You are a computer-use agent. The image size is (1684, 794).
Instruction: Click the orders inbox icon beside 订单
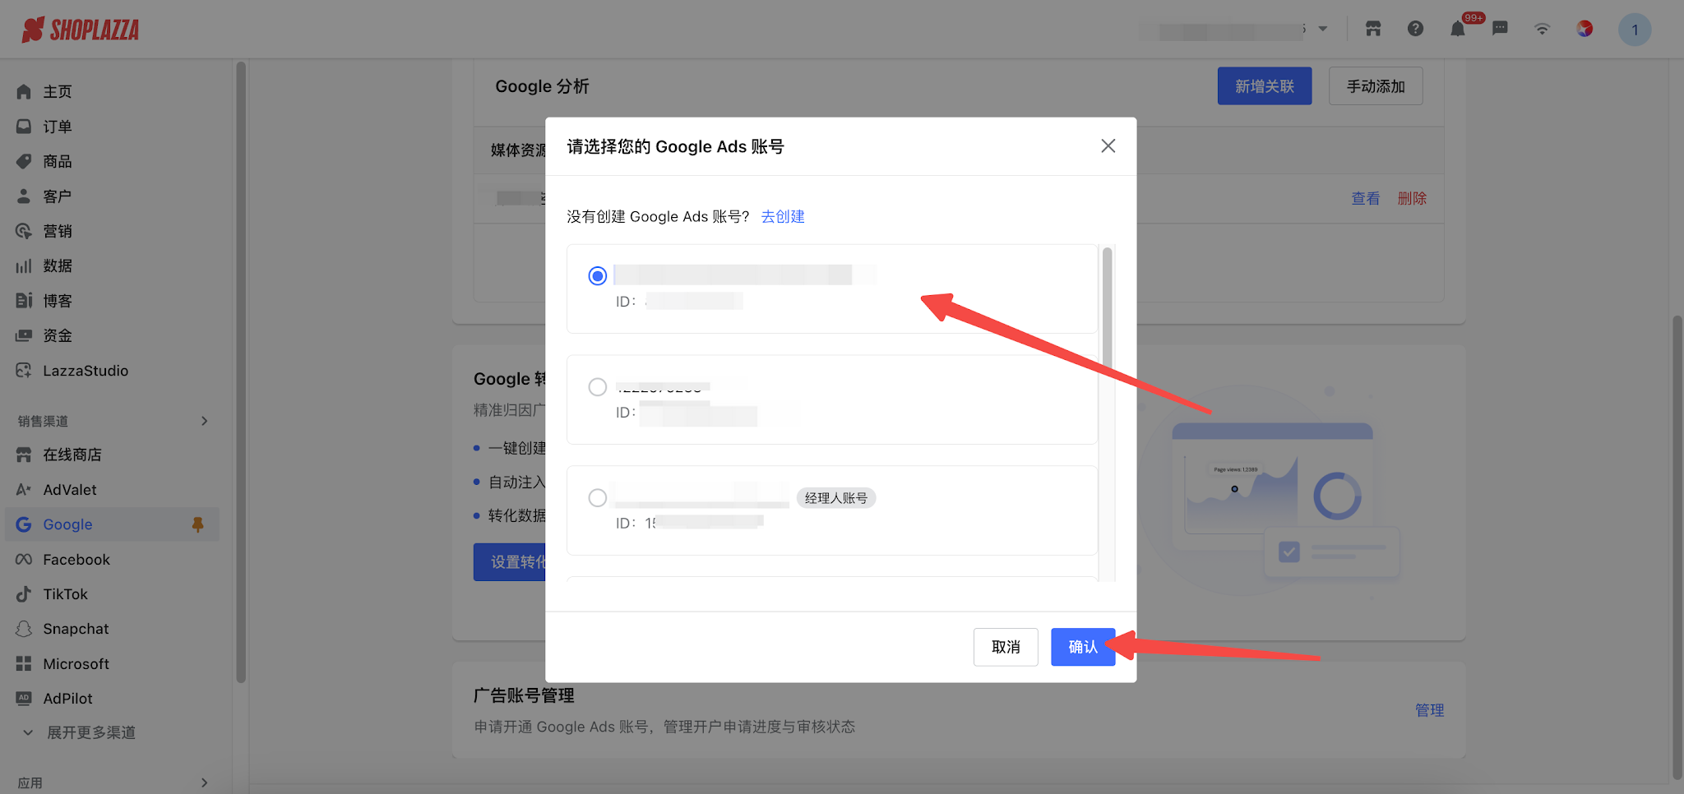pos(24,127)
